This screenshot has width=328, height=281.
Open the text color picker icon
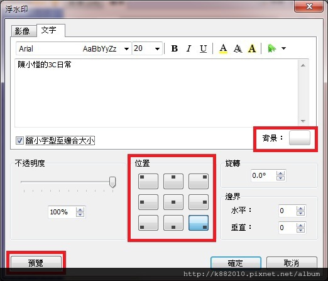(x=223, y=48)
